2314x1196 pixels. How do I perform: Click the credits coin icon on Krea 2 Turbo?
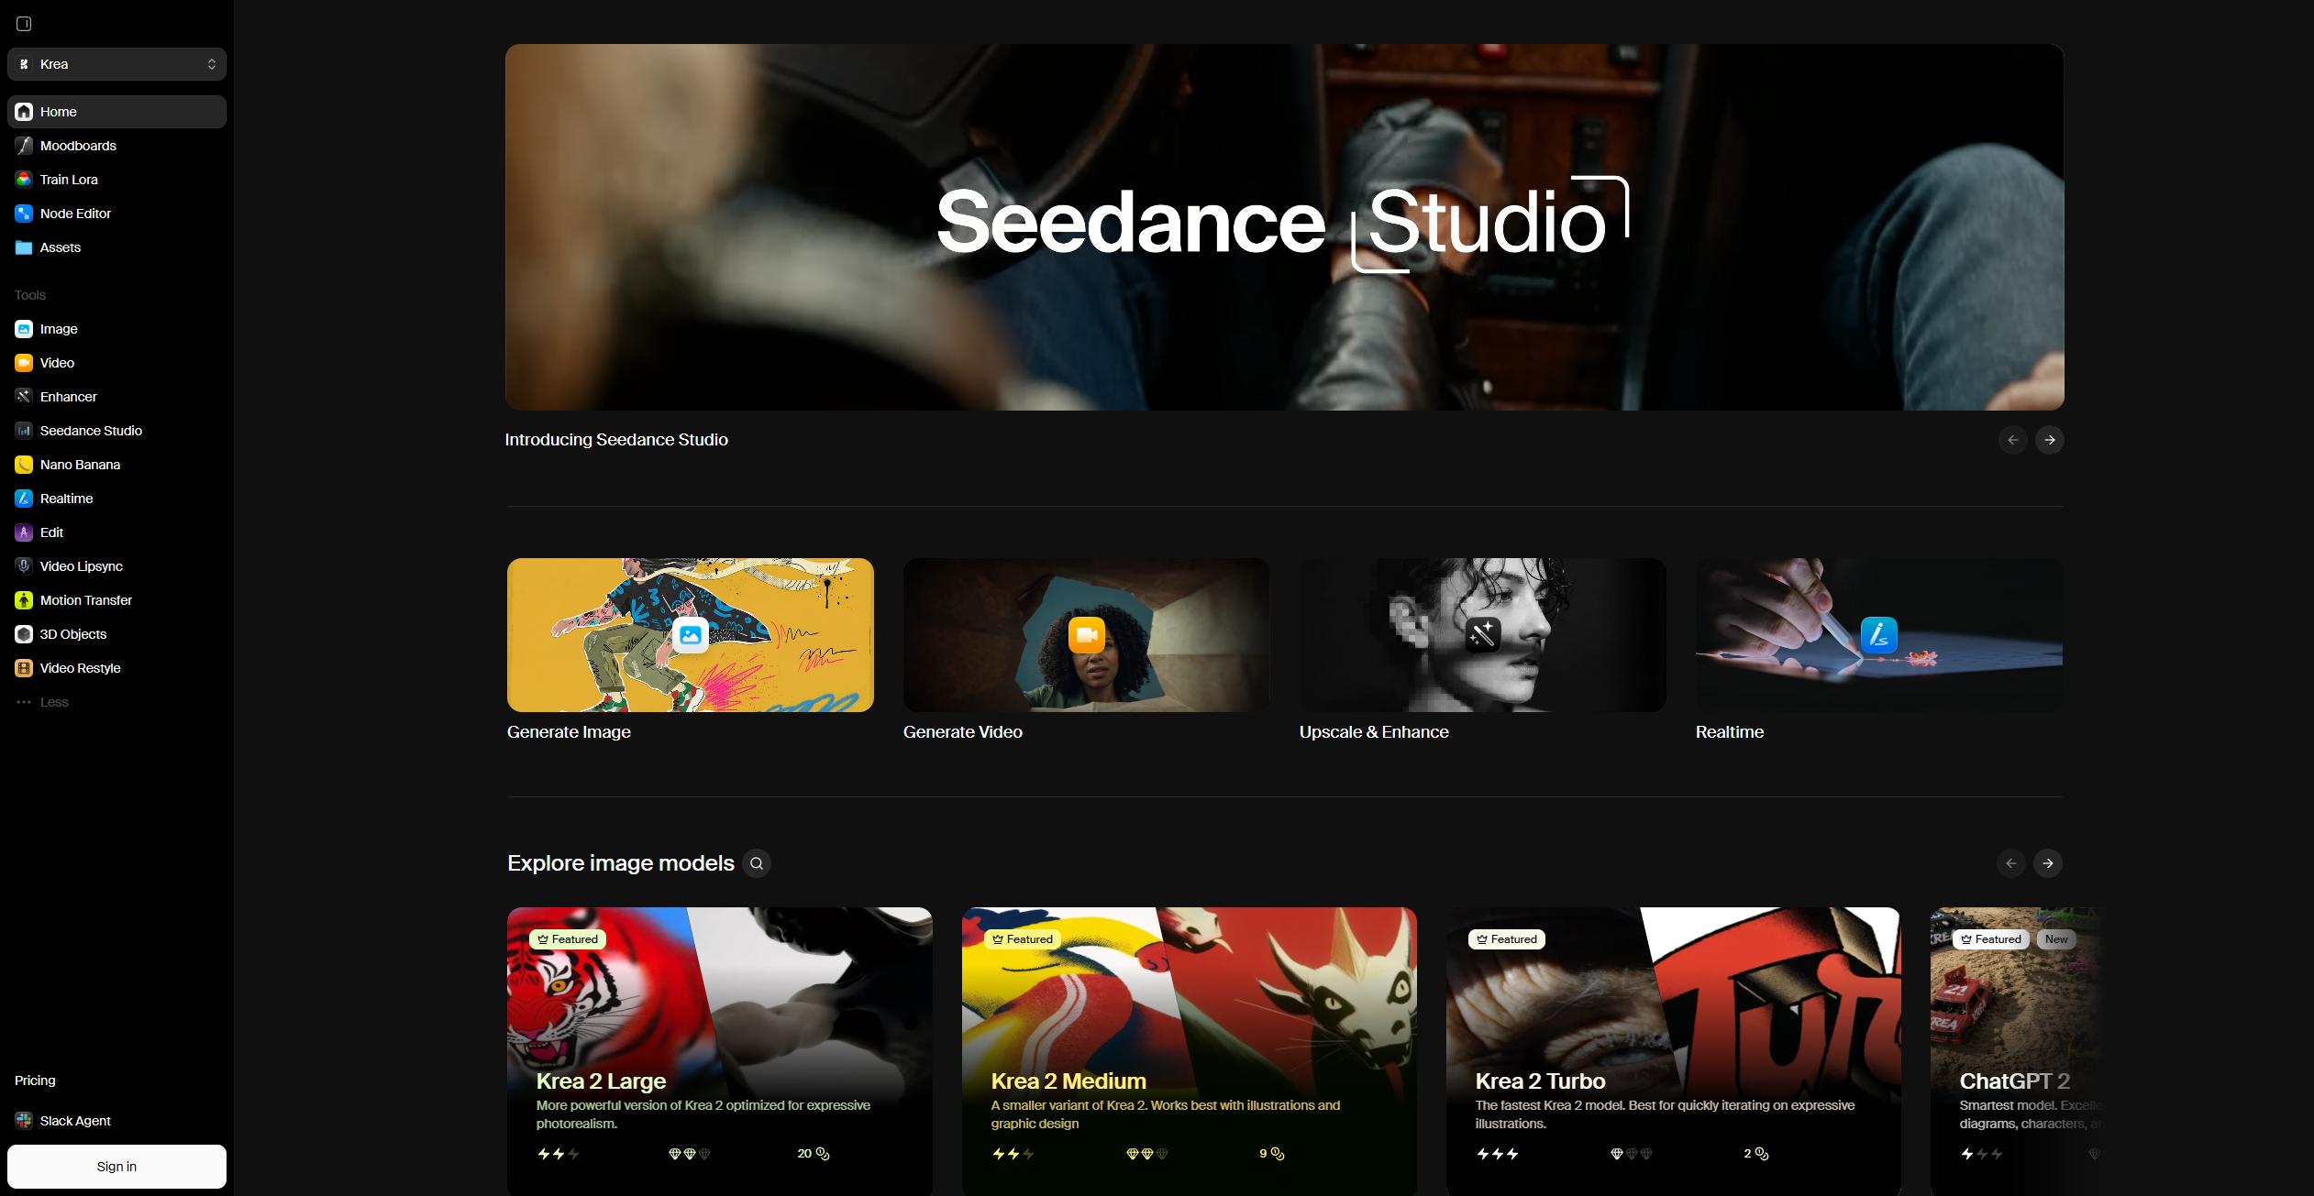click(1762, 1154)
